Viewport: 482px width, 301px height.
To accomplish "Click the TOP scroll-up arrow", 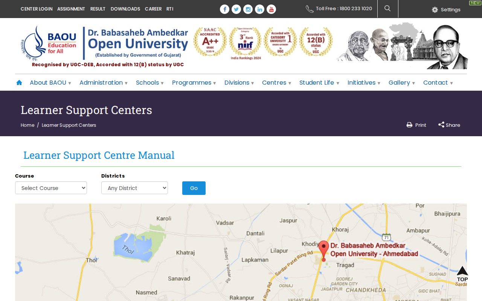I will 462,274.
